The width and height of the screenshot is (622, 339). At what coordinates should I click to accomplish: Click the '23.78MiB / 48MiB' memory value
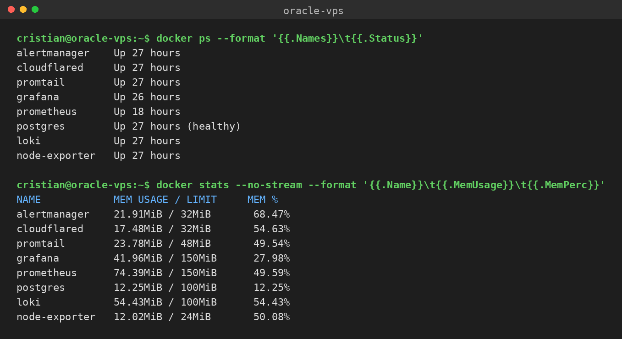tap(162, 244)
